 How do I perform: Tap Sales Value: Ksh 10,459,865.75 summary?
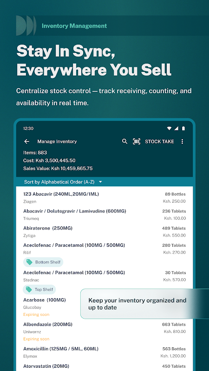58,168
